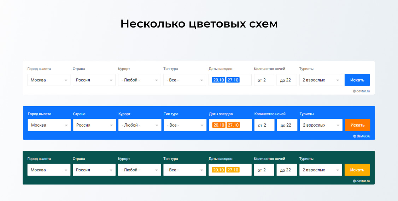This screenshot has height=201, width=398.
Task: Expand the Россия country dropdown in the white form
Action: coord(94,80)
